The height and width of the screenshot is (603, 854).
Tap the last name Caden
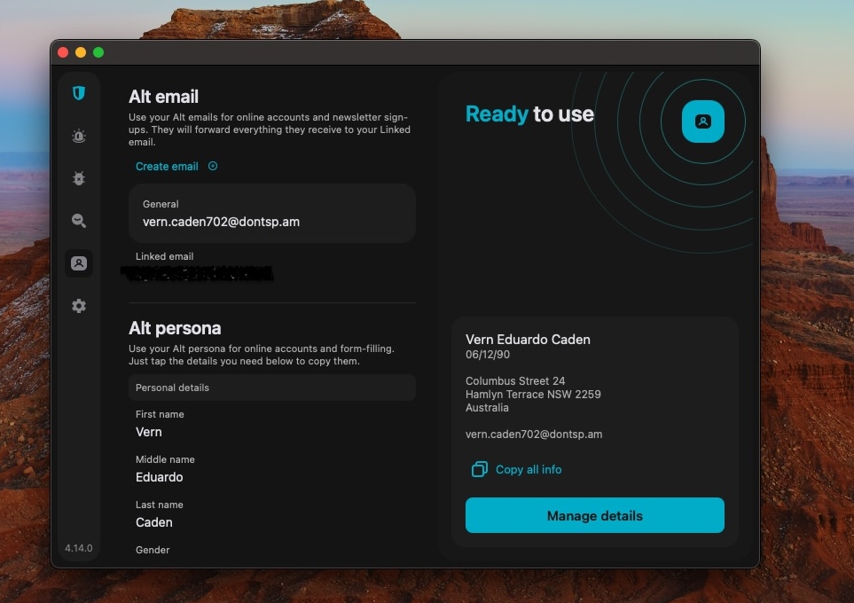click(x=153, y=522)
